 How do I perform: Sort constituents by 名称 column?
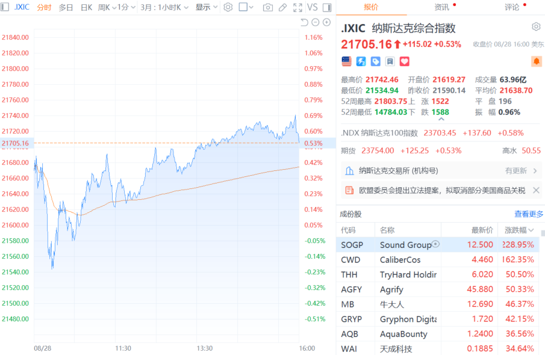[x=387, y=230]
